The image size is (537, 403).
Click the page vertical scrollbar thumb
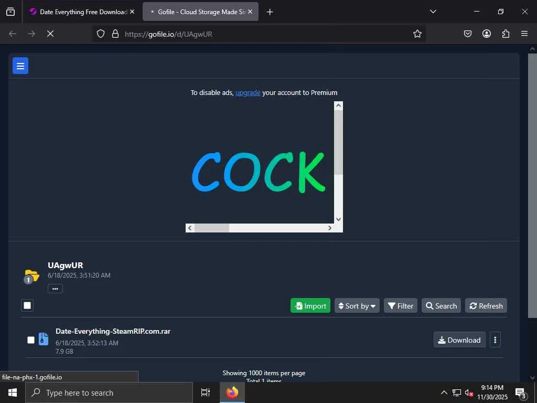pos(532,186)
